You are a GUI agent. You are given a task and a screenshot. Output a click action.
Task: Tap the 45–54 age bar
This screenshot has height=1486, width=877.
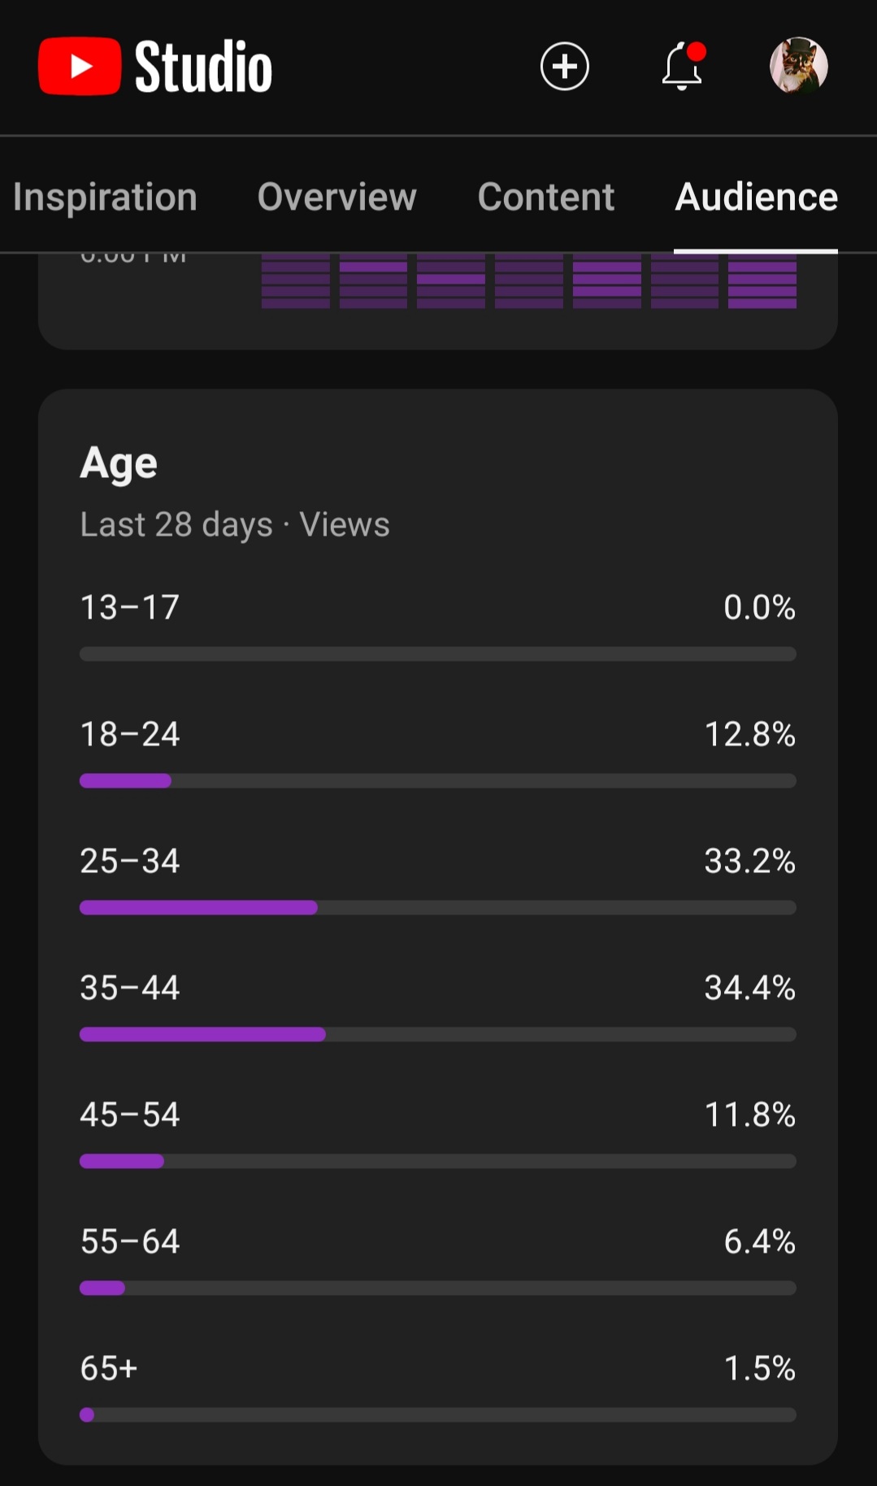(x=437, y=1161)
